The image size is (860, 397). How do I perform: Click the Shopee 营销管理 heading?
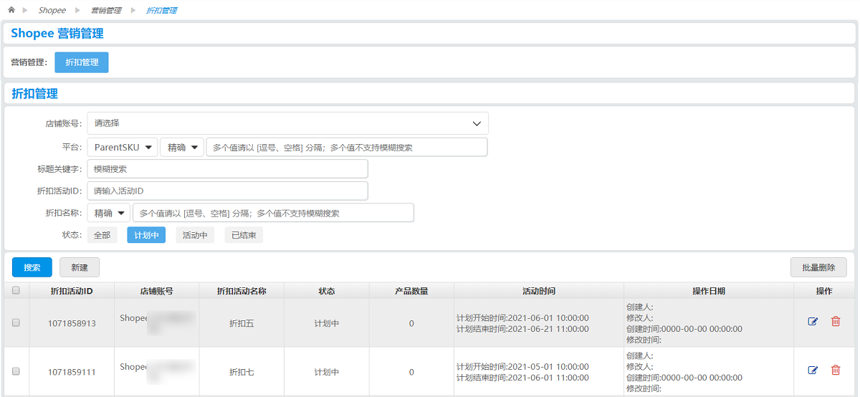click(57, 34)
